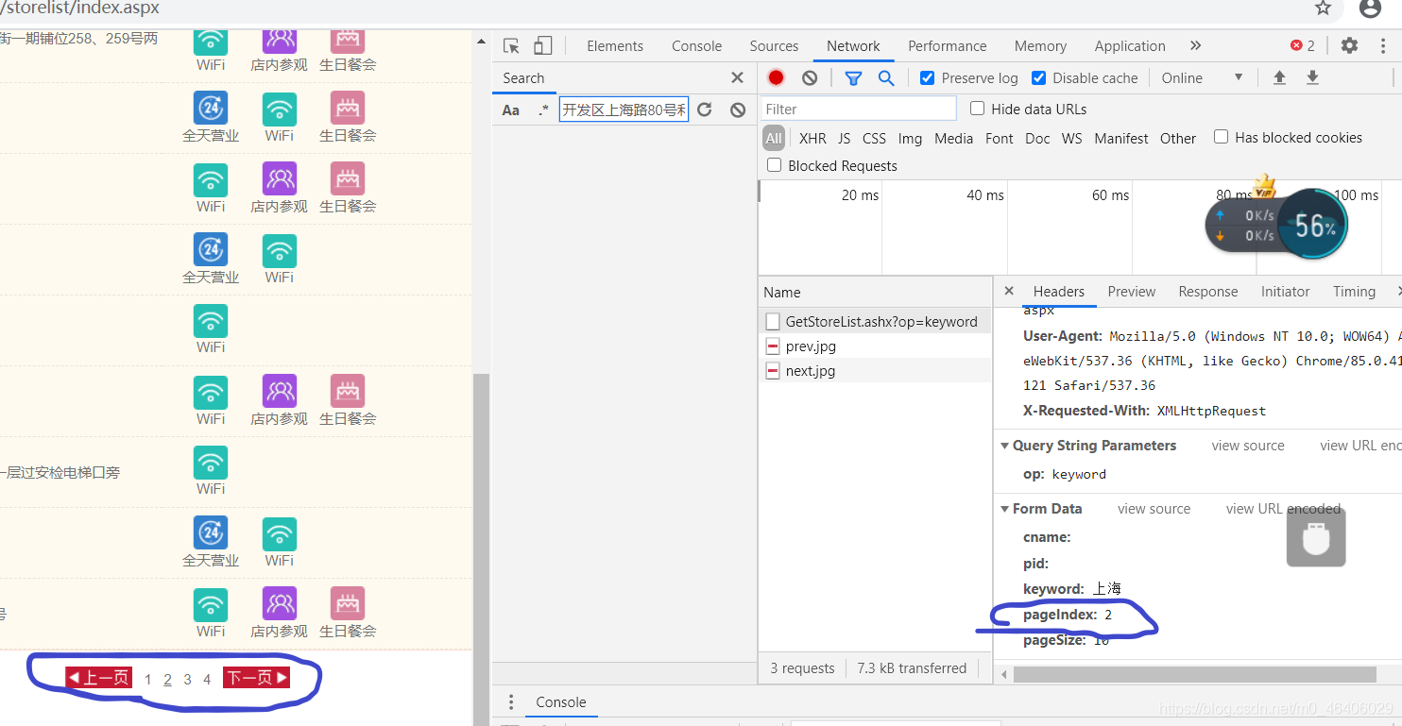Click the network search magnifier icon
This screenshot has height=726, width=1402.
pos(886,77)
